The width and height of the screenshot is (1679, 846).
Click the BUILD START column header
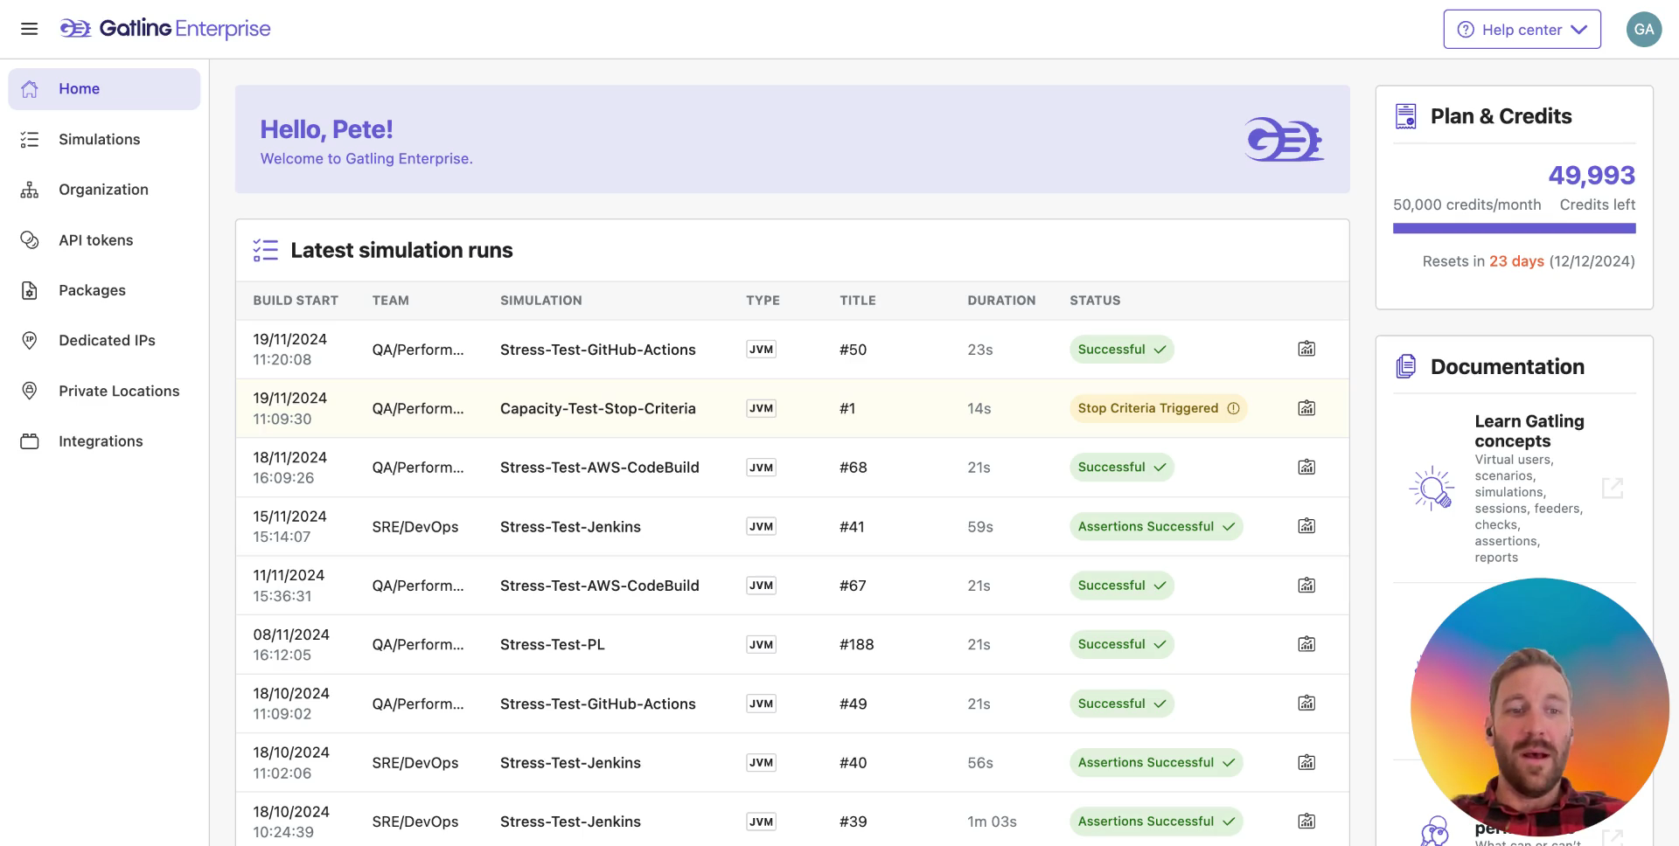(296, 301)
